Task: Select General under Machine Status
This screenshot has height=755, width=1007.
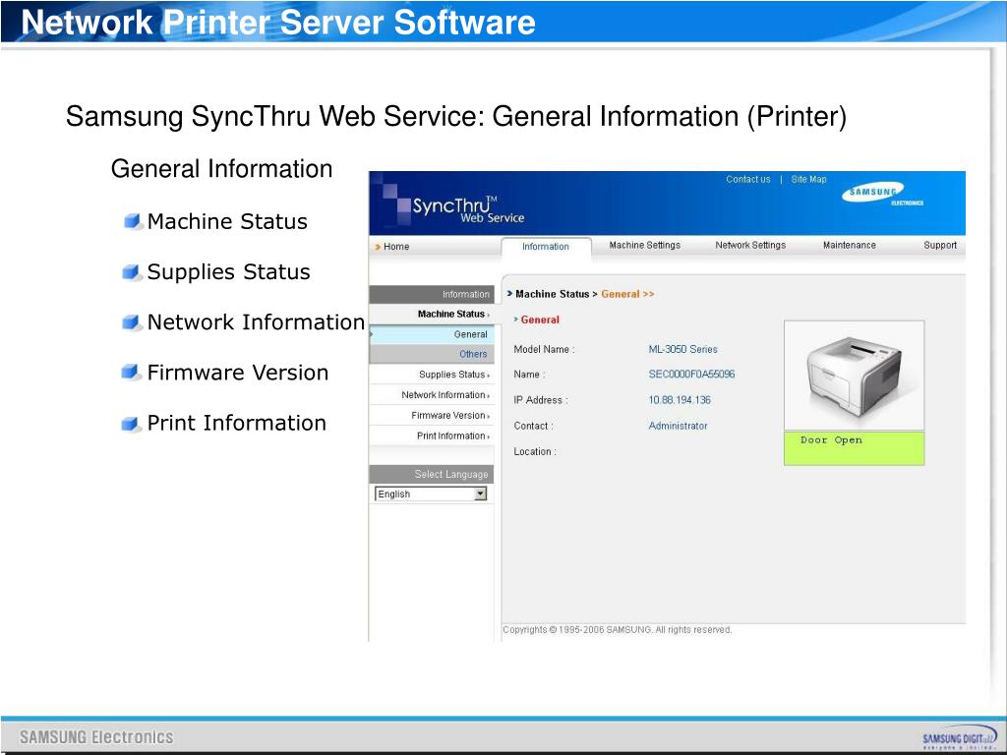Action: (x=432, y=334)
